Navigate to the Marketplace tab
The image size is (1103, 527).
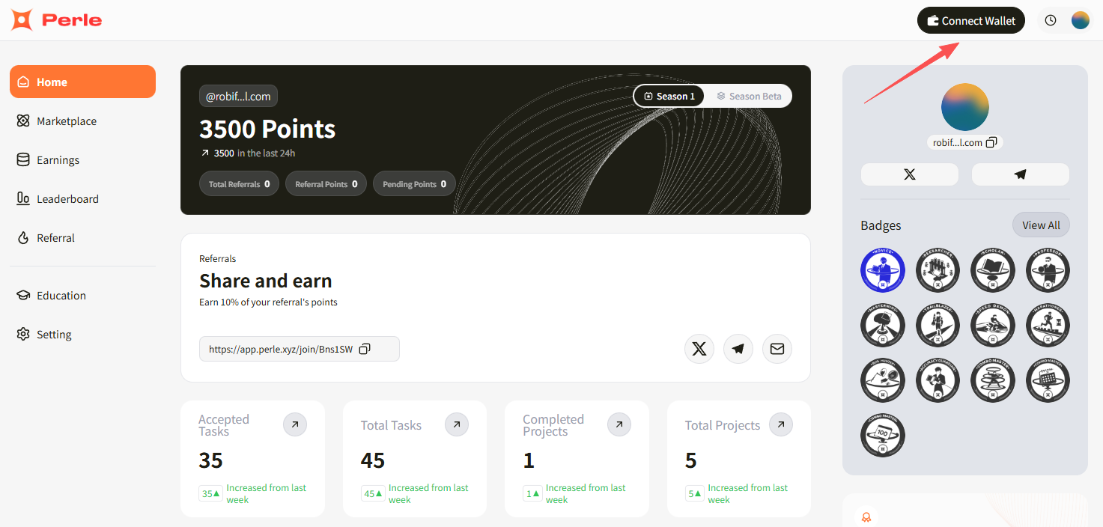click(66, 121)
